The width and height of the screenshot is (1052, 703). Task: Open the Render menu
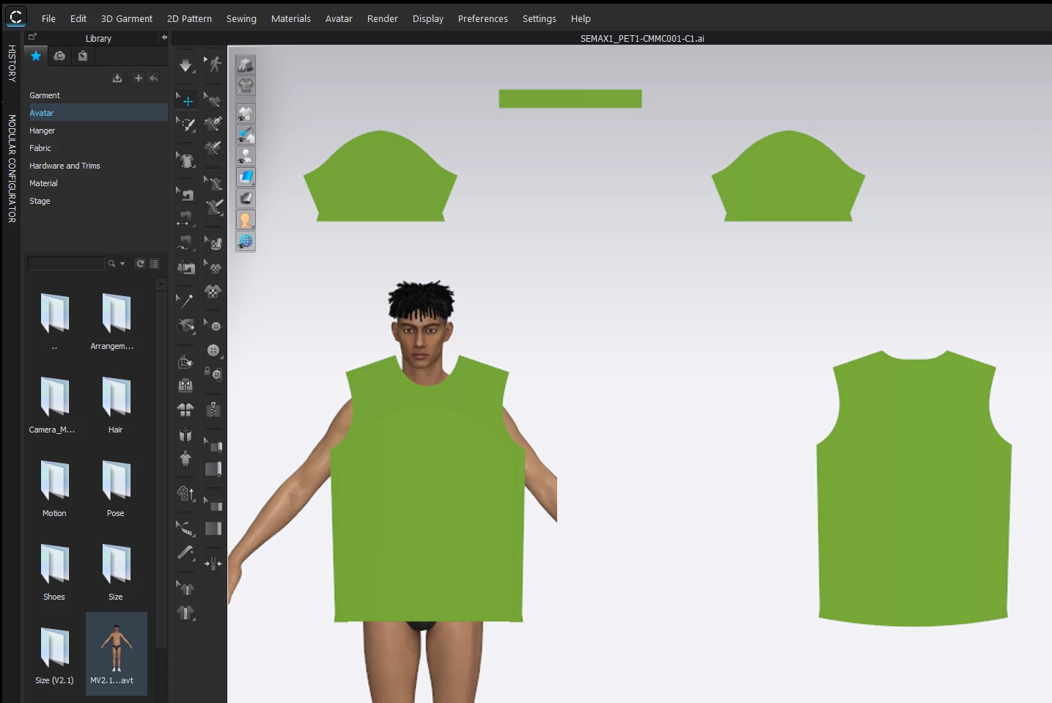coord(383,18)
